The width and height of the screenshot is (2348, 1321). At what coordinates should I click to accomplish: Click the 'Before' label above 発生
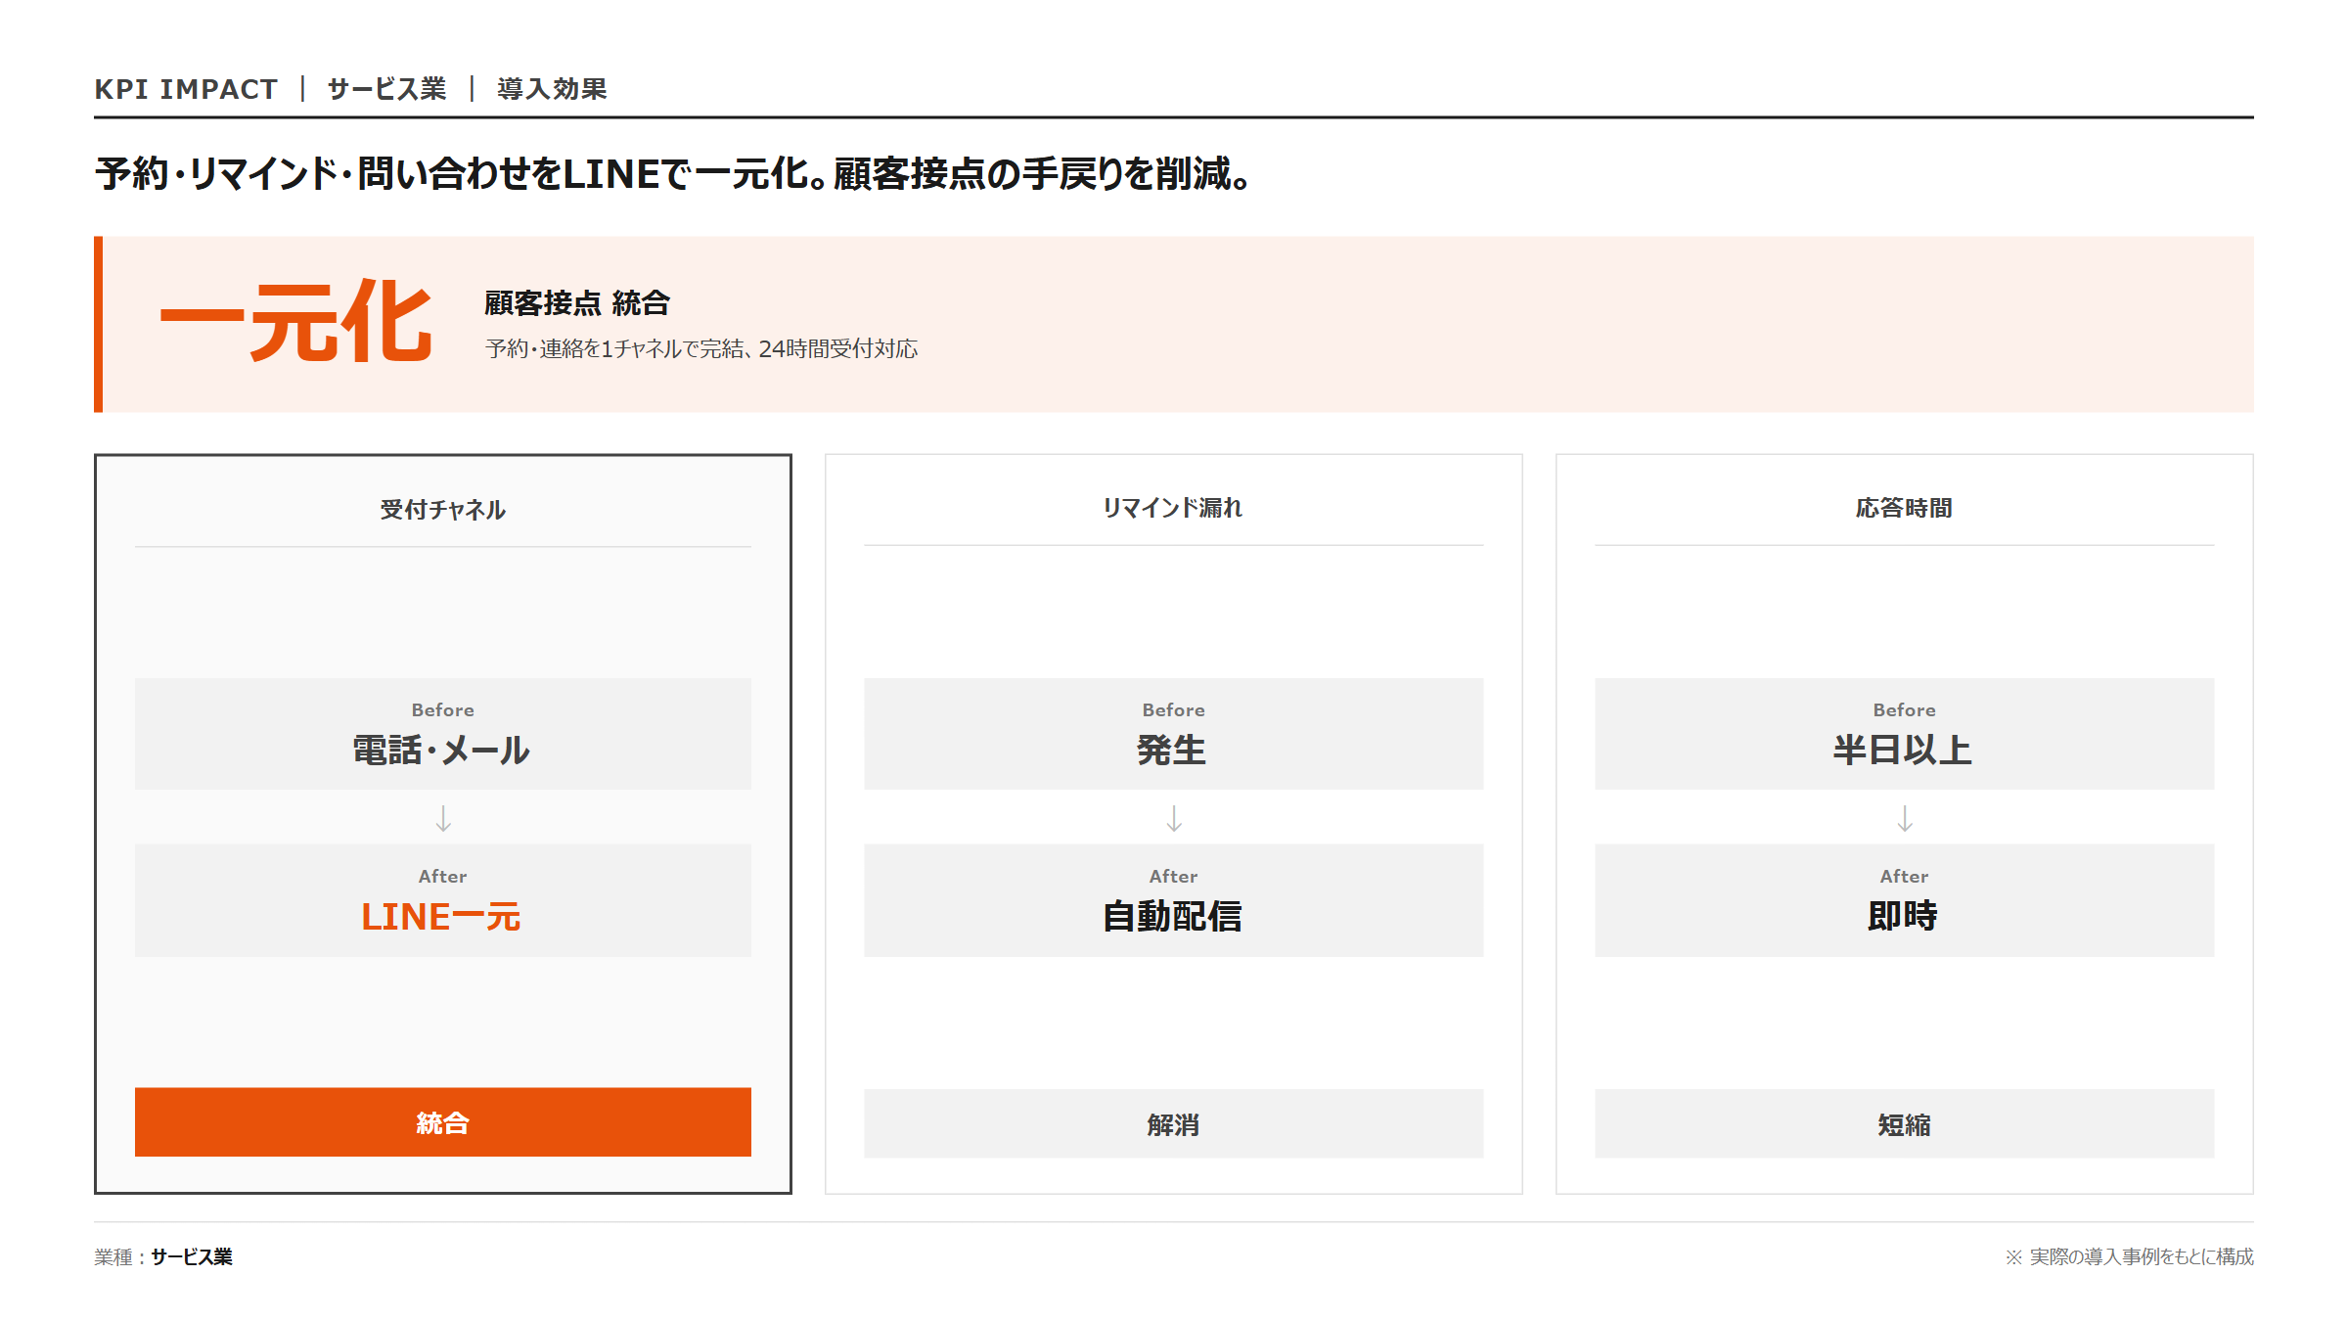click(1174, 710)
